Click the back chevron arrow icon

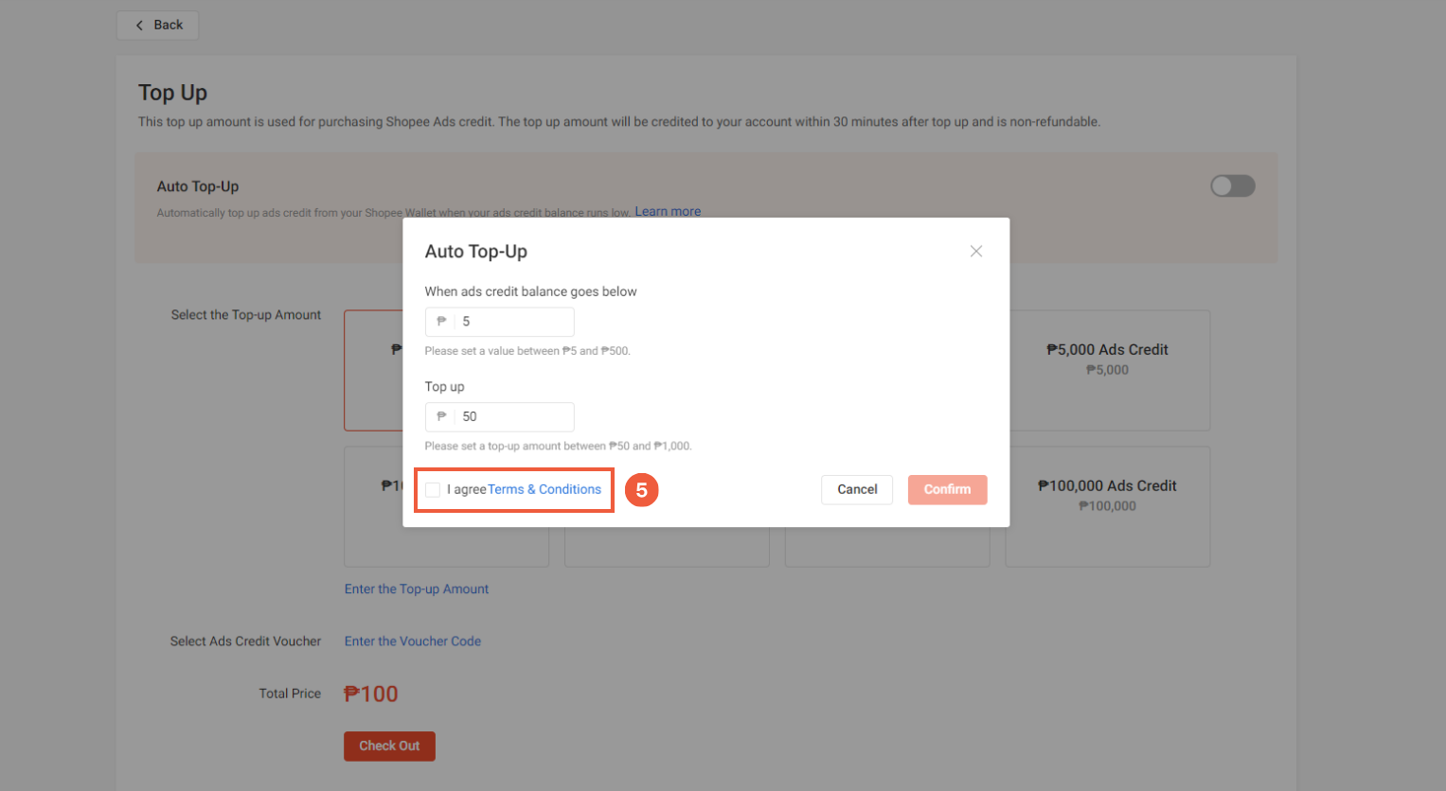[139, 26]
